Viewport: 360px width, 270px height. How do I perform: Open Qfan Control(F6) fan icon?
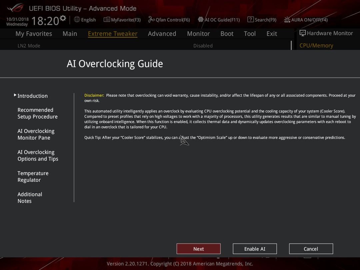tap(151, 20)
